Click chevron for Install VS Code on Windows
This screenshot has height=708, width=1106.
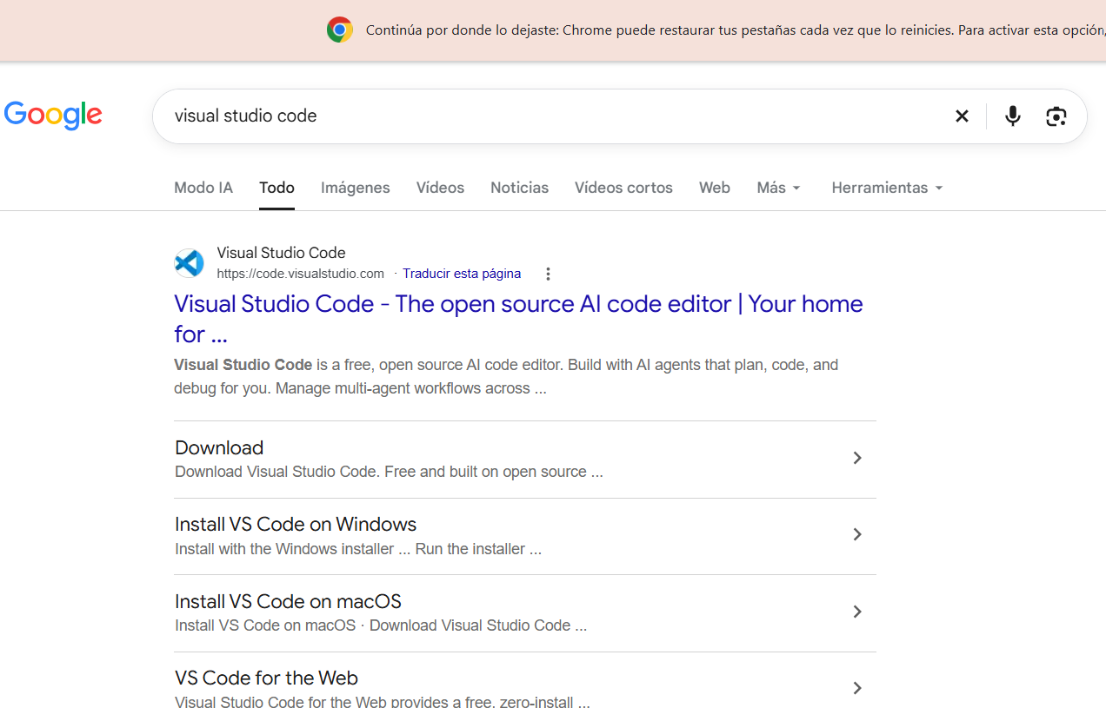click(857, 534)
